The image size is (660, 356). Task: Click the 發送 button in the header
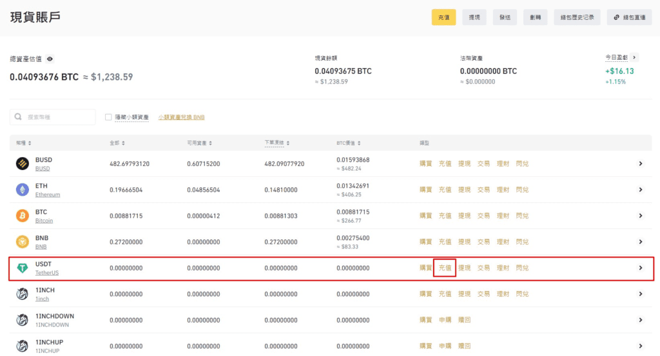coord(505,17)
